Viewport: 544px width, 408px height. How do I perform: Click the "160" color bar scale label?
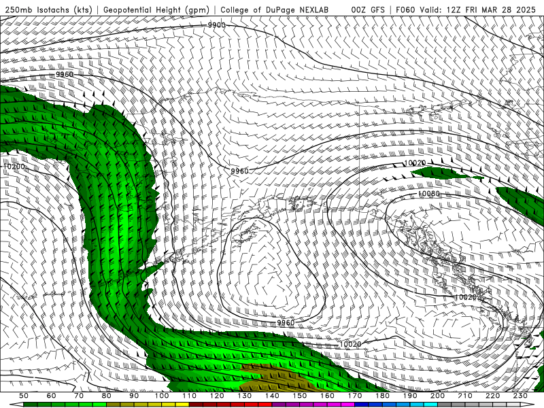pos(327,396)
